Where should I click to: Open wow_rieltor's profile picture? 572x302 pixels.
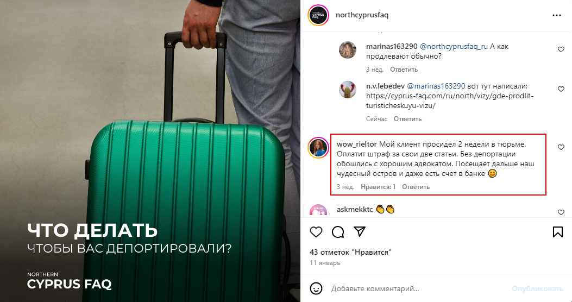click(x=318, y=148)
